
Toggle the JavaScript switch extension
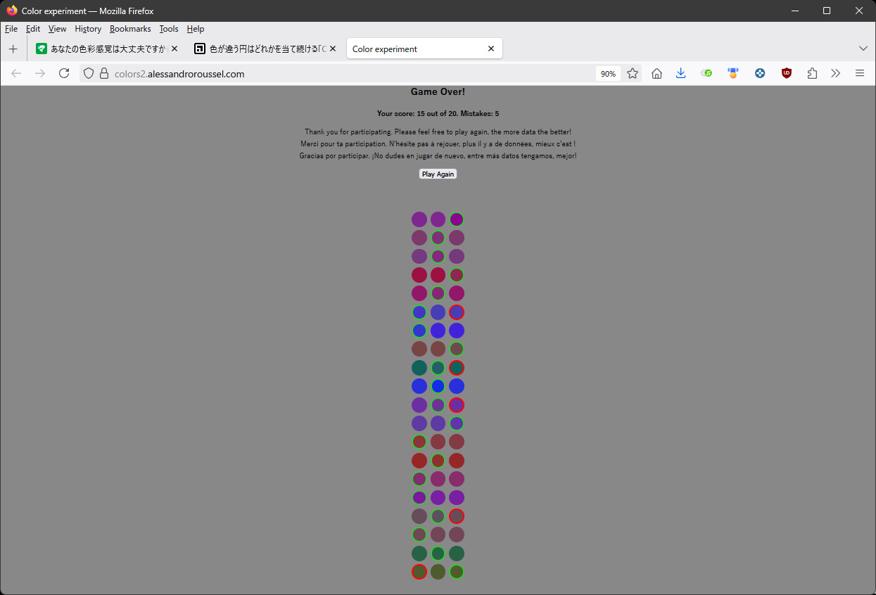(706, 73)
